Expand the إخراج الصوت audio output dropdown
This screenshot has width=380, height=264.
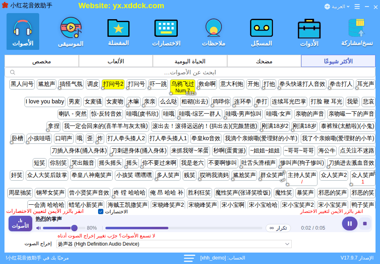[174, 244]
